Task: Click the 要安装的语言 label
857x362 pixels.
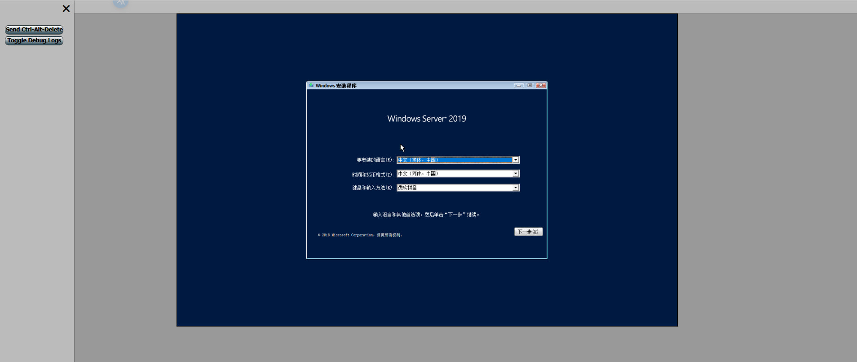Action: 375,160
